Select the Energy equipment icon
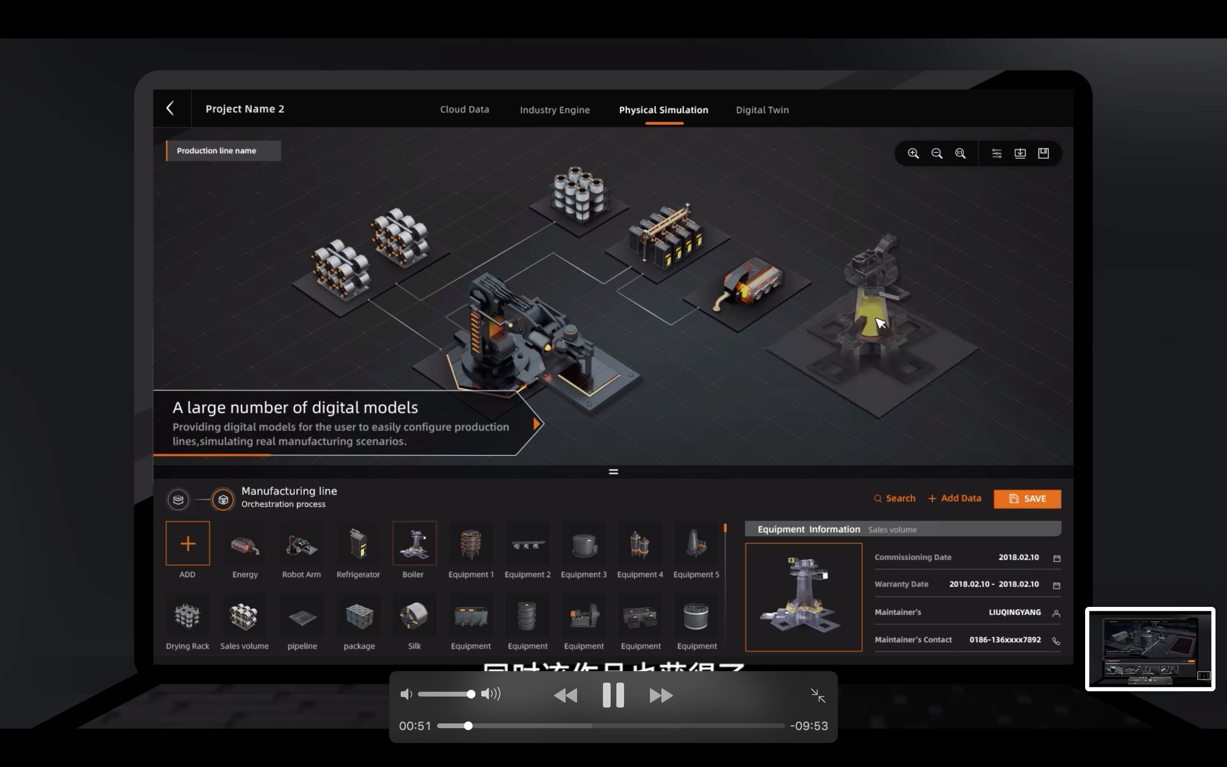Screen dimensions: 1227x767 click(245, 544)
